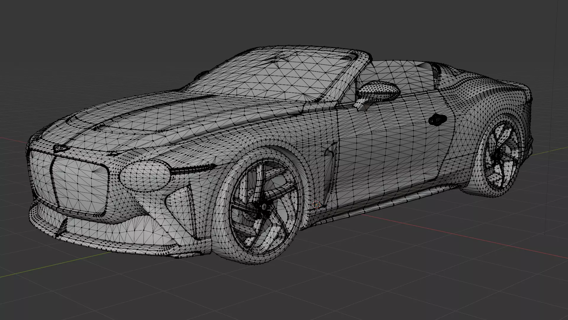
Task: Select the door handle on the car door
Action: [x=437, y=119]
